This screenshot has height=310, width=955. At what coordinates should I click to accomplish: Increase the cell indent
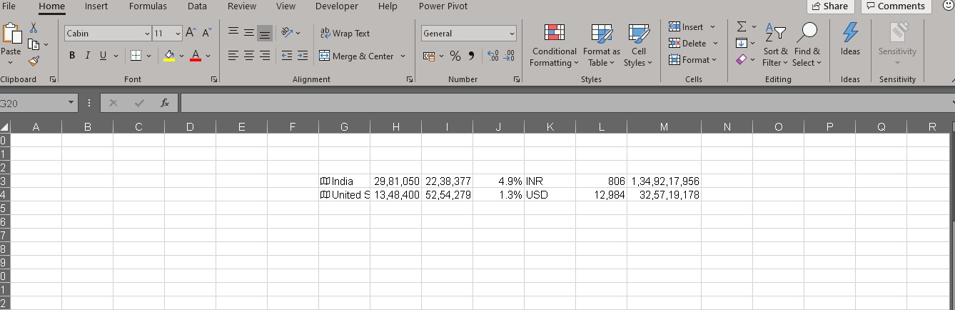pyautogui.click(x=303, y=56)
